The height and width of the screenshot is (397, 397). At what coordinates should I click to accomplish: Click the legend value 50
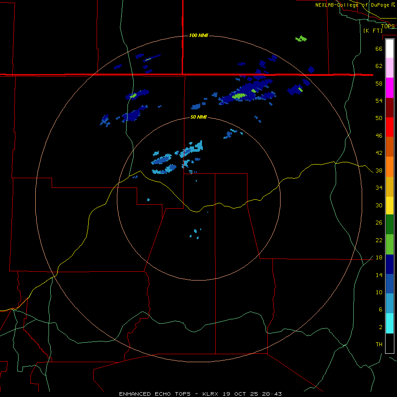tap(379, 118)
